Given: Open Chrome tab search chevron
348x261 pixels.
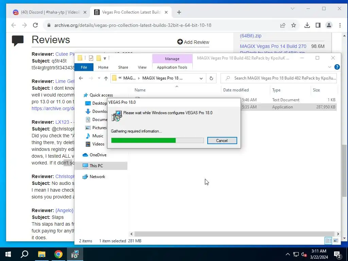Looking at the screenshot, I should click(293, 8).
